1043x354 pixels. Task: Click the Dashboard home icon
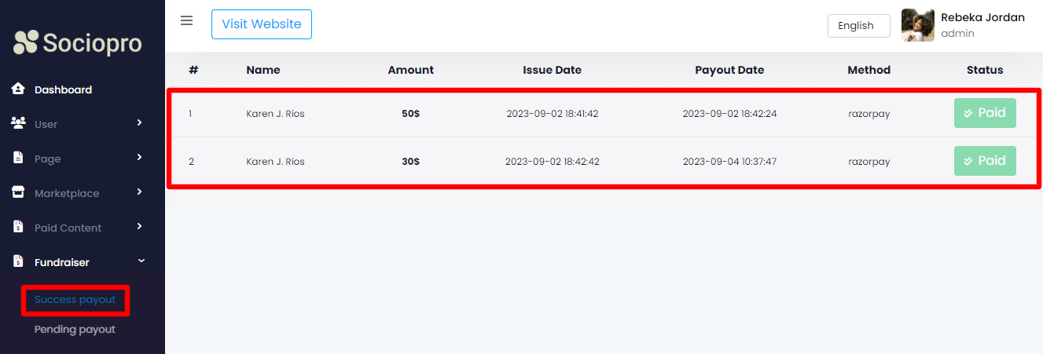(18, 89)
